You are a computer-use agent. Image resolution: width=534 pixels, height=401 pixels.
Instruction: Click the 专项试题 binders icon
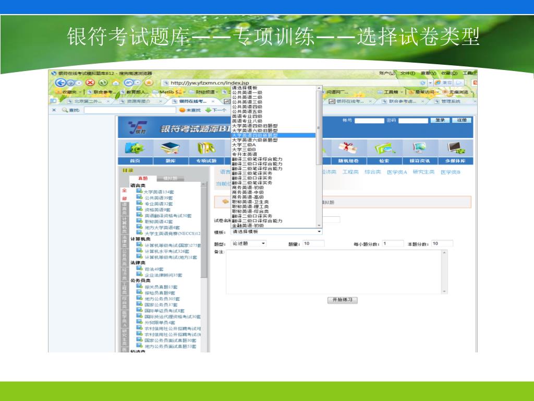(x=207, y=148)
